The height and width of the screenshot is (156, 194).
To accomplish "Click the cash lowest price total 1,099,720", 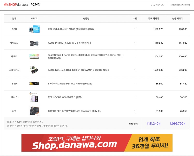I will click(x=177, y=124).
